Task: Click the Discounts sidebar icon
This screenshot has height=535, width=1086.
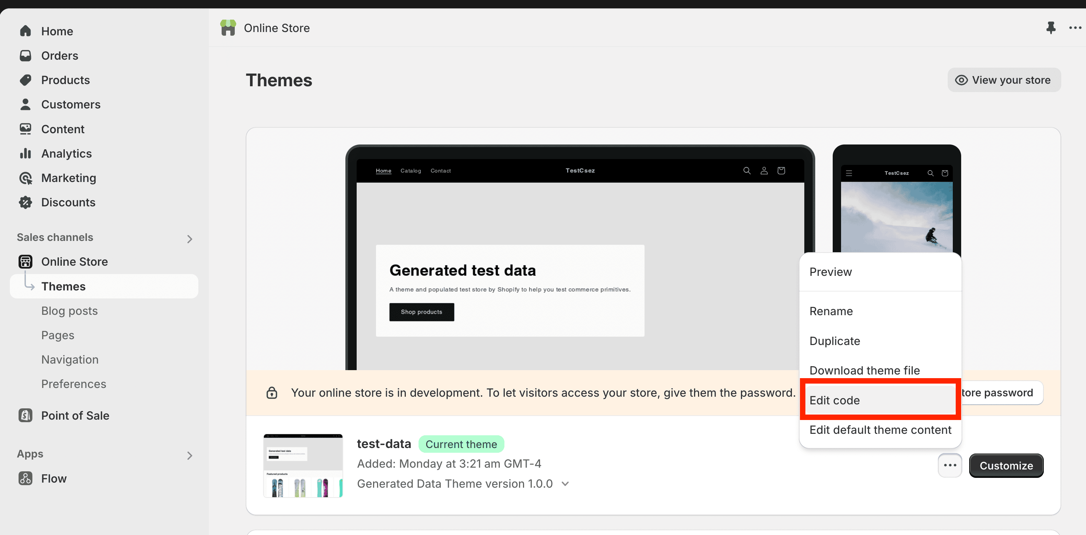Action: coord(25,202)
